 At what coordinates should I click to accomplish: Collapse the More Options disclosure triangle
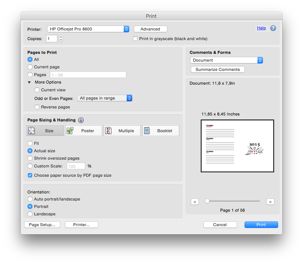click(29, 82)
